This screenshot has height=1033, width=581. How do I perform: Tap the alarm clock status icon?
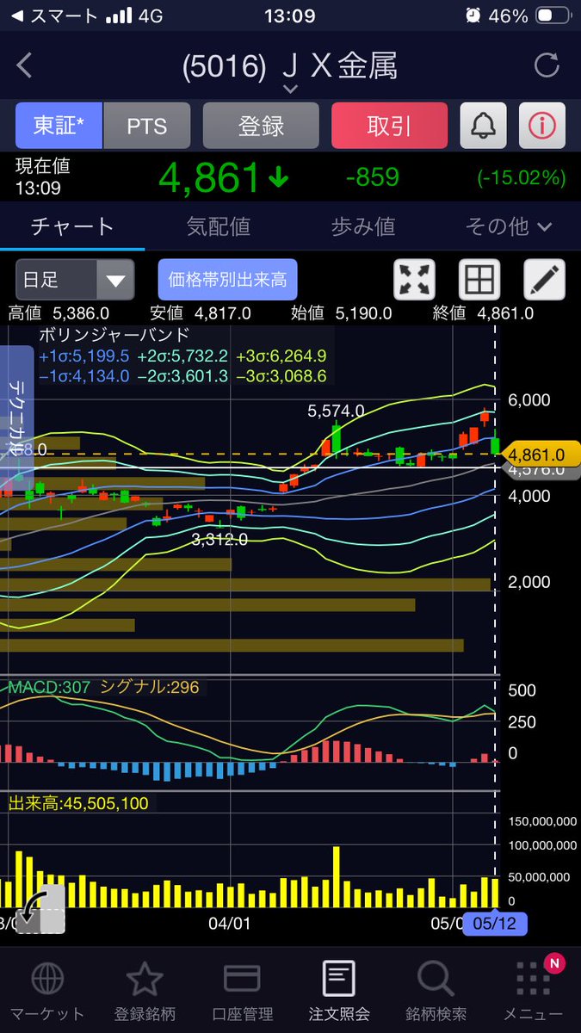473,16
